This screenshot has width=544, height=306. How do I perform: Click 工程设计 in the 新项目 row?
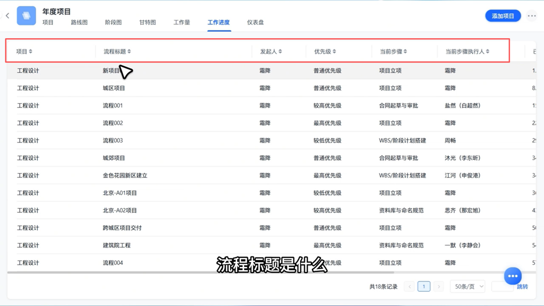(28, 71)
